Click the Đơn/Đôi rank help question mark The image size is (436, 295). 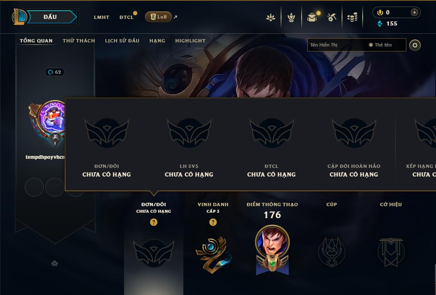pyautogui.click(x=153, y=222)
